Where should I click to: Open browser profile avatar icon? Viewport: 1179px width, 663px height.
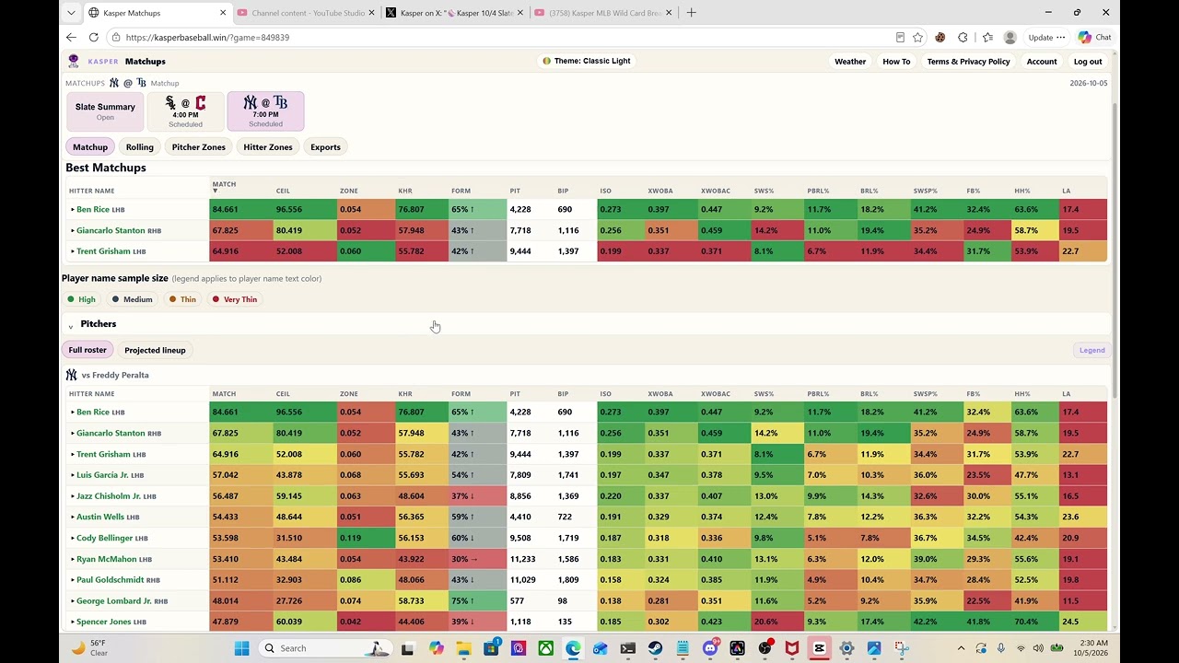tap(1010, 37)
